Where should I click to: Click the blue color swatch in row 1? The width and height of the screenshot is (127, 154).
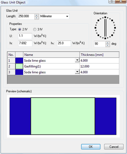pos(19,60)
